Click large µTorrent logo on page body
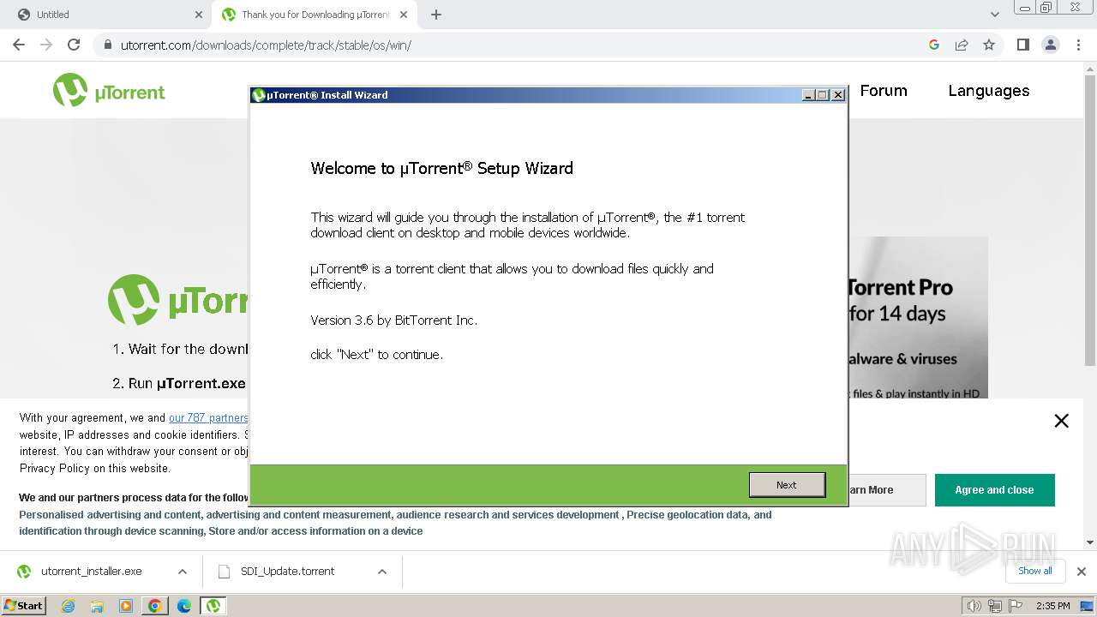 (x=178, y=300)
